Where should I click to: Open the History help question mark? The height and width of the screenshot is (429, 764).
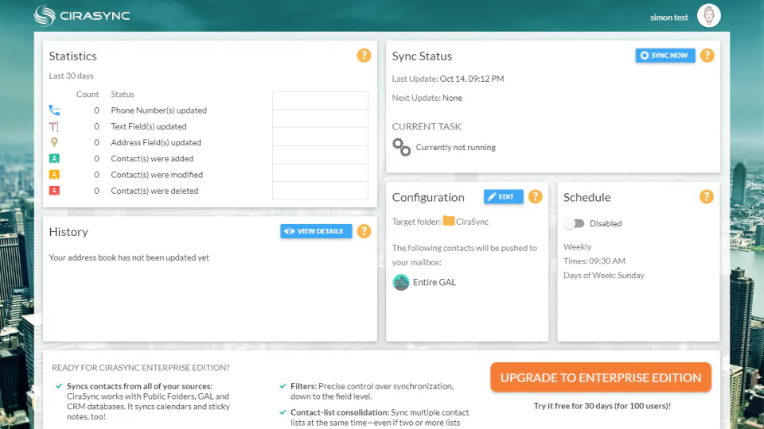(364, 231)
